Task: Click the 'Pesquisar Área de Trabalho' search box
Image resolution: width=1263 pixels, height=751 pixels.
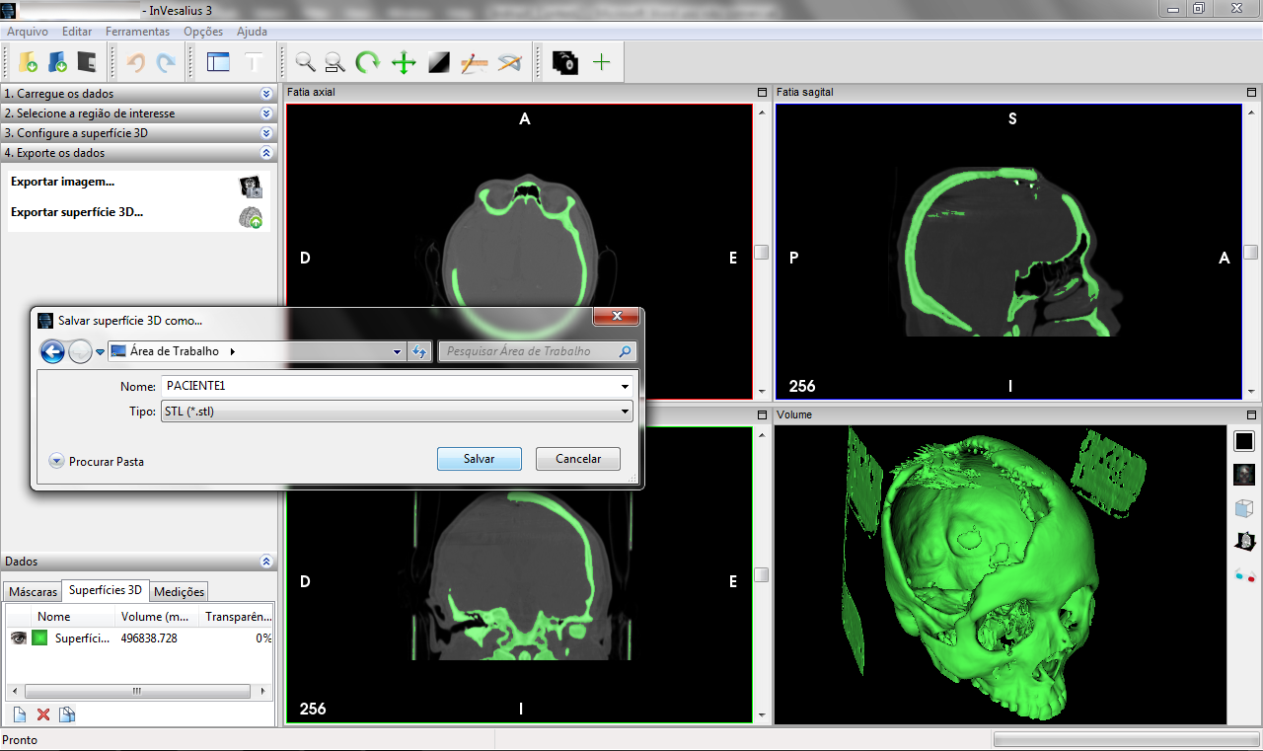Action: (x=538, y=351)
